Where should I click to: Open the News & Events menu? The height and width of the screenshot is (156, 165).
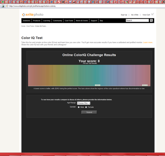pyautogui.click(x=82, y=21)
